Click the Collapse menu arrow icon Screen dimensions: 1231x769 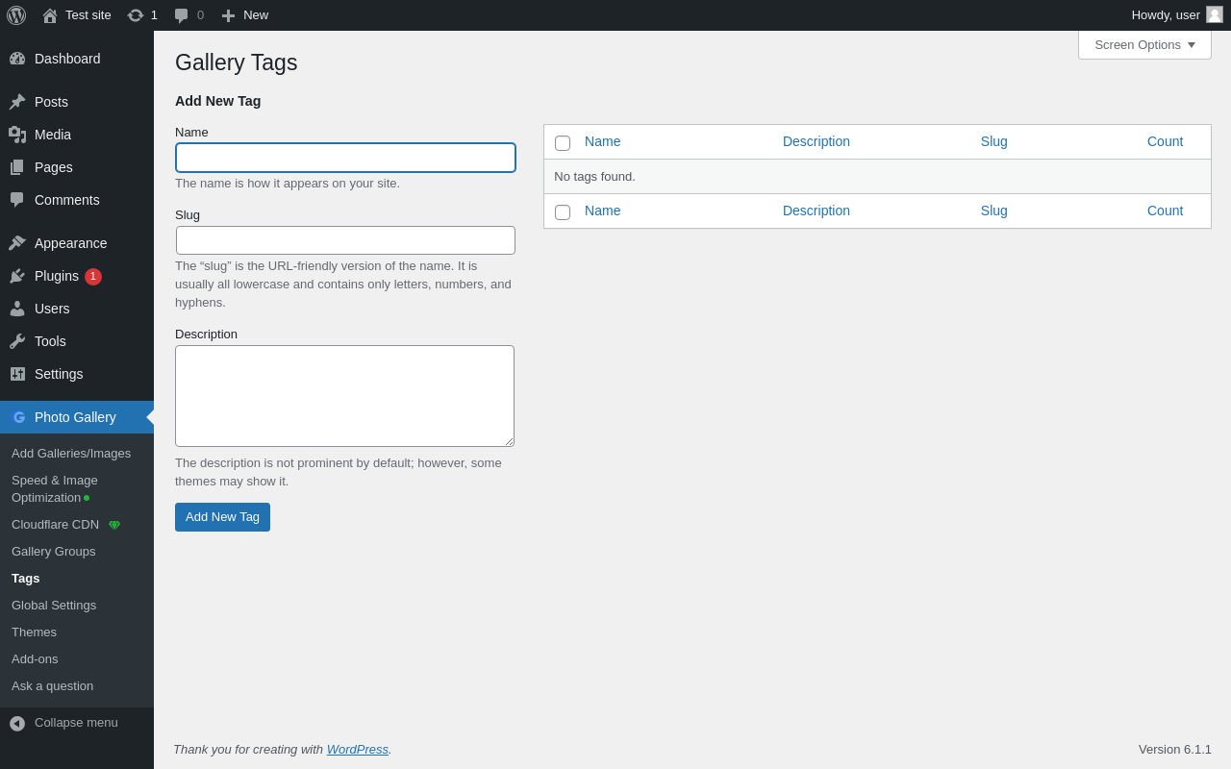(x=17, y=723)
